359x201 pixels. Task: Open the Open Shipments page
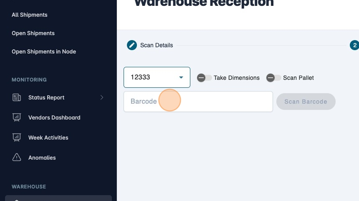pos(33,33)
